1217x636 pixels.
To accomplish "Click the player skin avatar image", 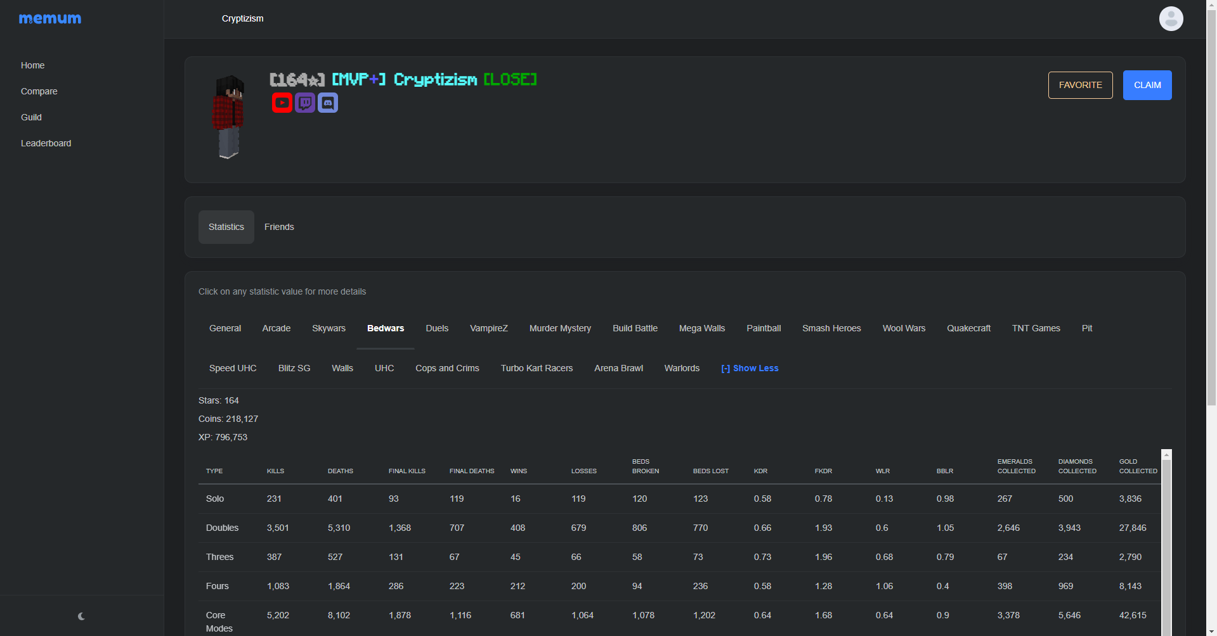I will [x=228, y=117].
